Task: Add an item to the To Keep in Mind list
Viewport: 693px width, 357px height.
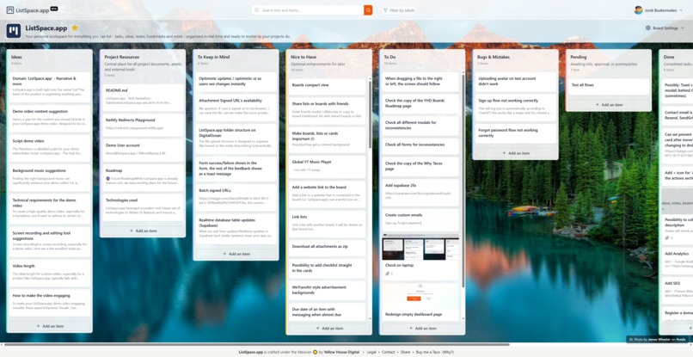Action: coord(236,254)
